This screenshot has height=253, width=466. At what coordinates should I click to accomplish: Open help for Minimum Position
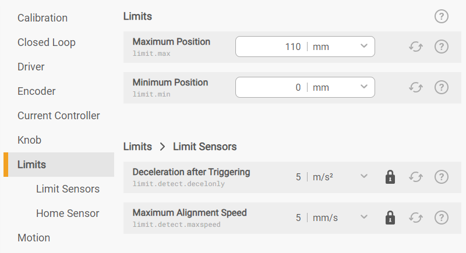coord(442,87)
